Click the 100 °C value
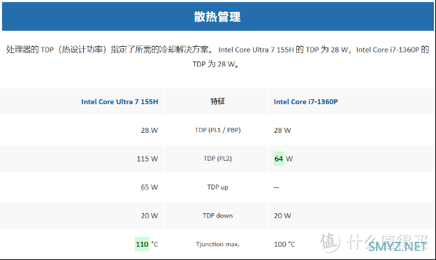The width and height of the screenshot is (436, 260). tap(284, 244)
